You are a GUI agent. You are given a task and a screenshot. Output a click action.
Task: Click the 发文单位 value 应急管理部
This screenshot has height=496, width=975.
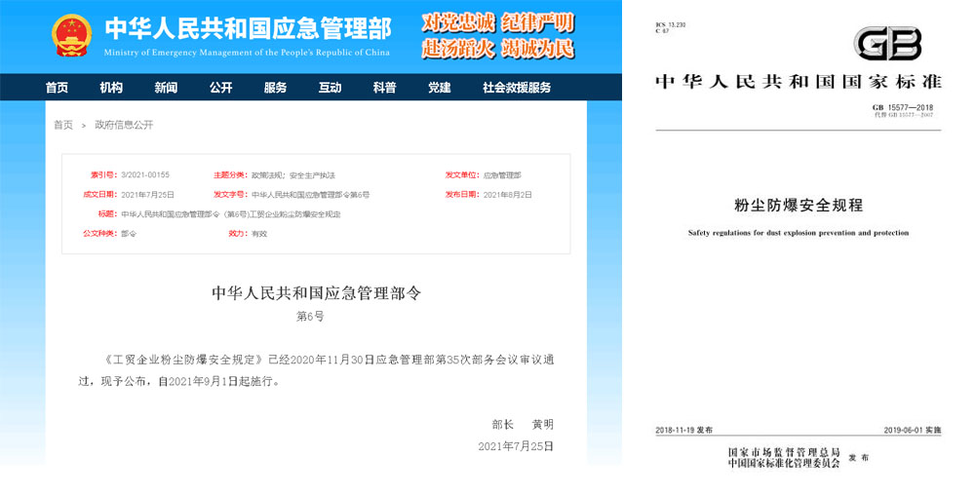pos(502,175)
